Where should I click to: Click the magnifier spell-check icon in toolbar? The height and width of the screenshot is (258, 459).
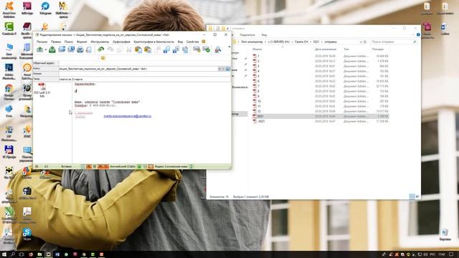(x=217, y=49)
